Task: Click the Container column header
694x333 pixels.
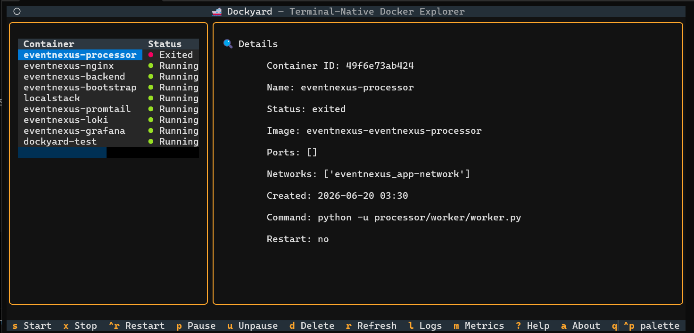Action: click(49, 44)
